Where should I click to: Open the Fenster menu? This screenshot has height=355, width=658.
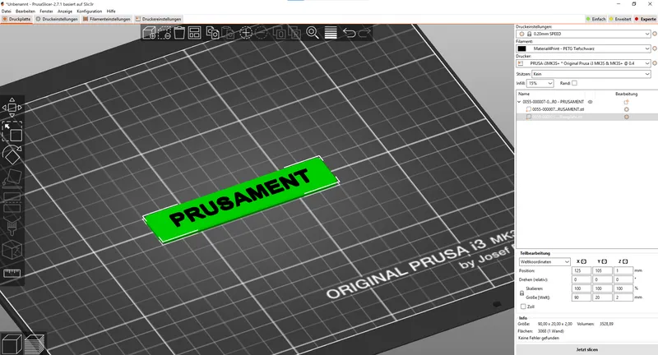(46, 12)
